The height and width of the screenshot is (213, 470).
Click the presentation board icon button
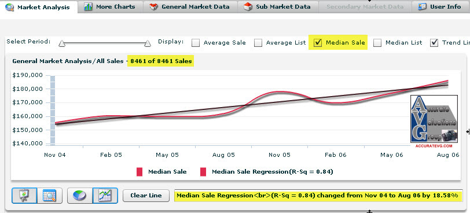pyautogui.click(x=24, y=196)
